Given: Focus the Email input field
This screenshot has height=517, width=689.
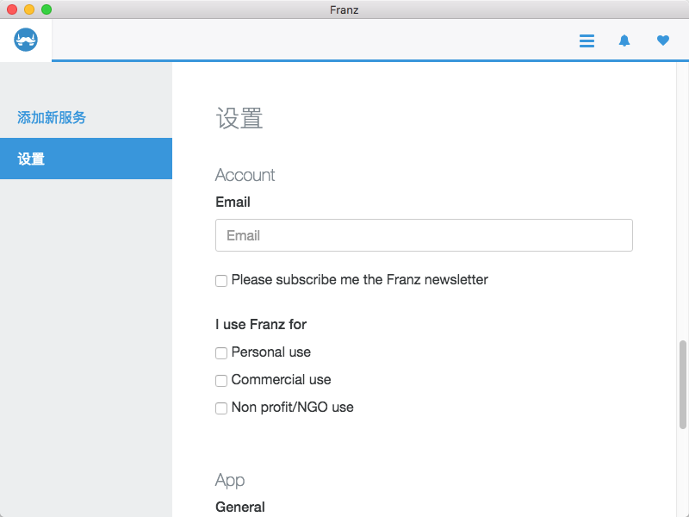Looking at the screenshot, I should point(424,235).
